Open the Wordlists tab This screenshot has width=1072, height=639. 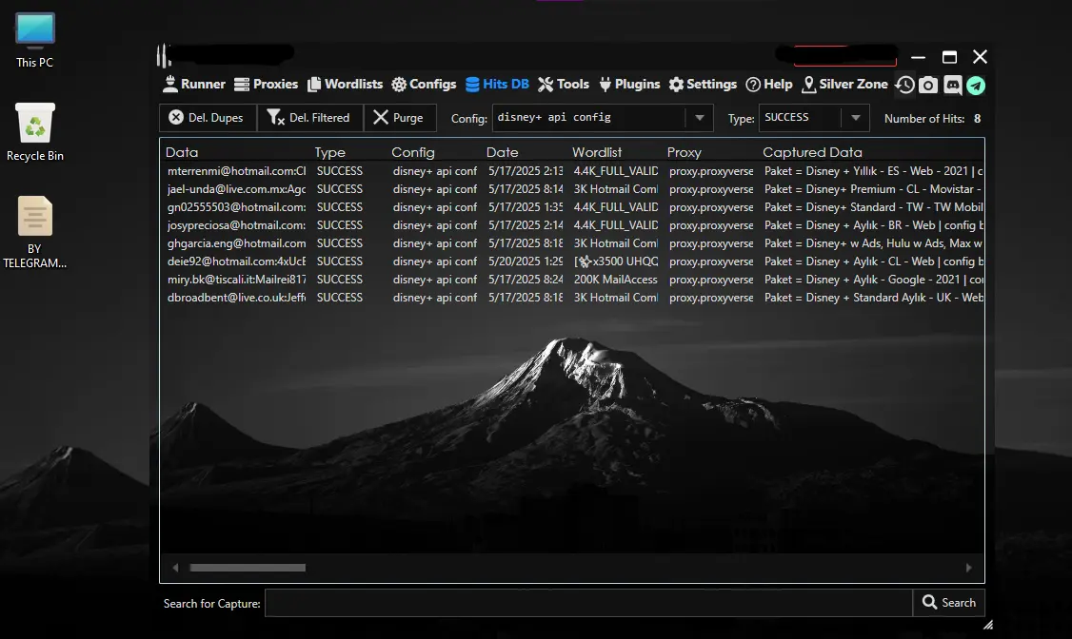tap(346, 84)
